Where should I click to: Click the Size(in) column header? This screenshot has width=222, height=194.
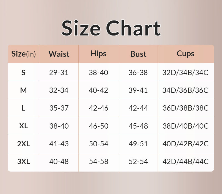[x=24, y=54]
